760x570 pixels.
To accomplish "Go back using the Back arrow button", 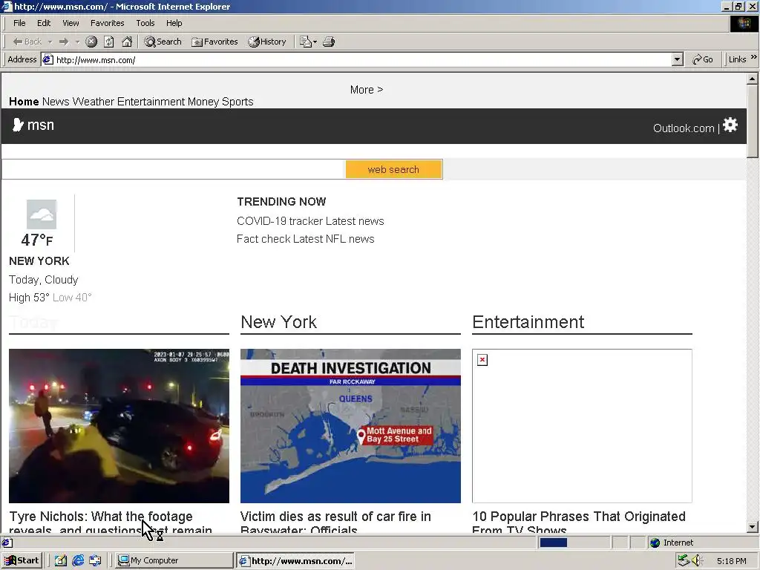I will coord(27,42).
